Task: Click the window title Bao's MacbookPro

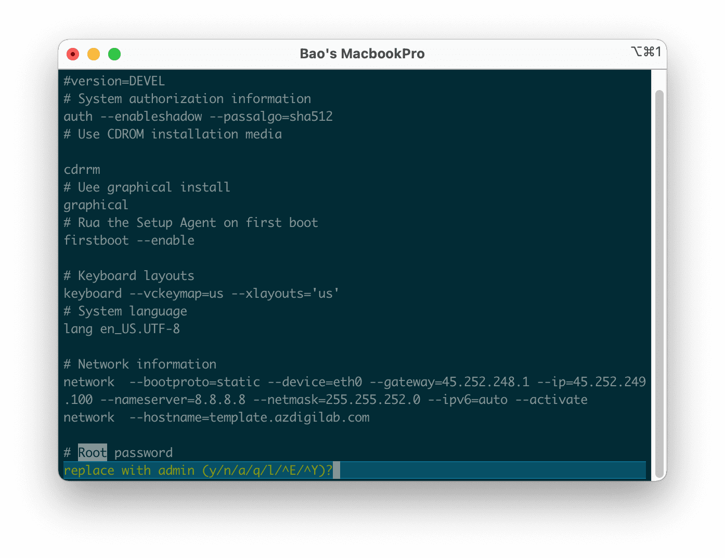Action: (363, 54)
